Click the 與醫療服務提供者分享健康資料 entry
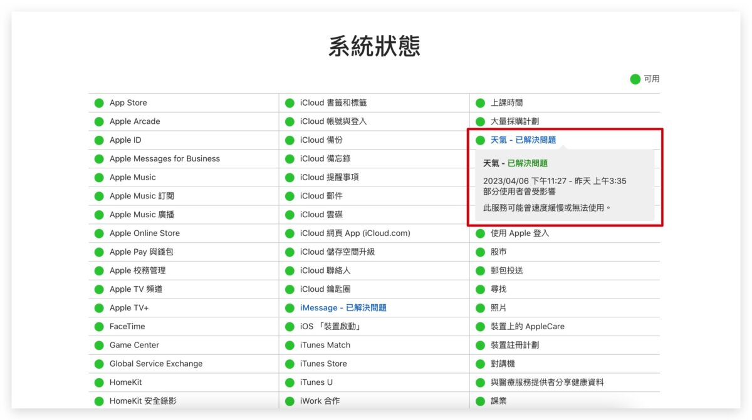 (x=547, y=382)
